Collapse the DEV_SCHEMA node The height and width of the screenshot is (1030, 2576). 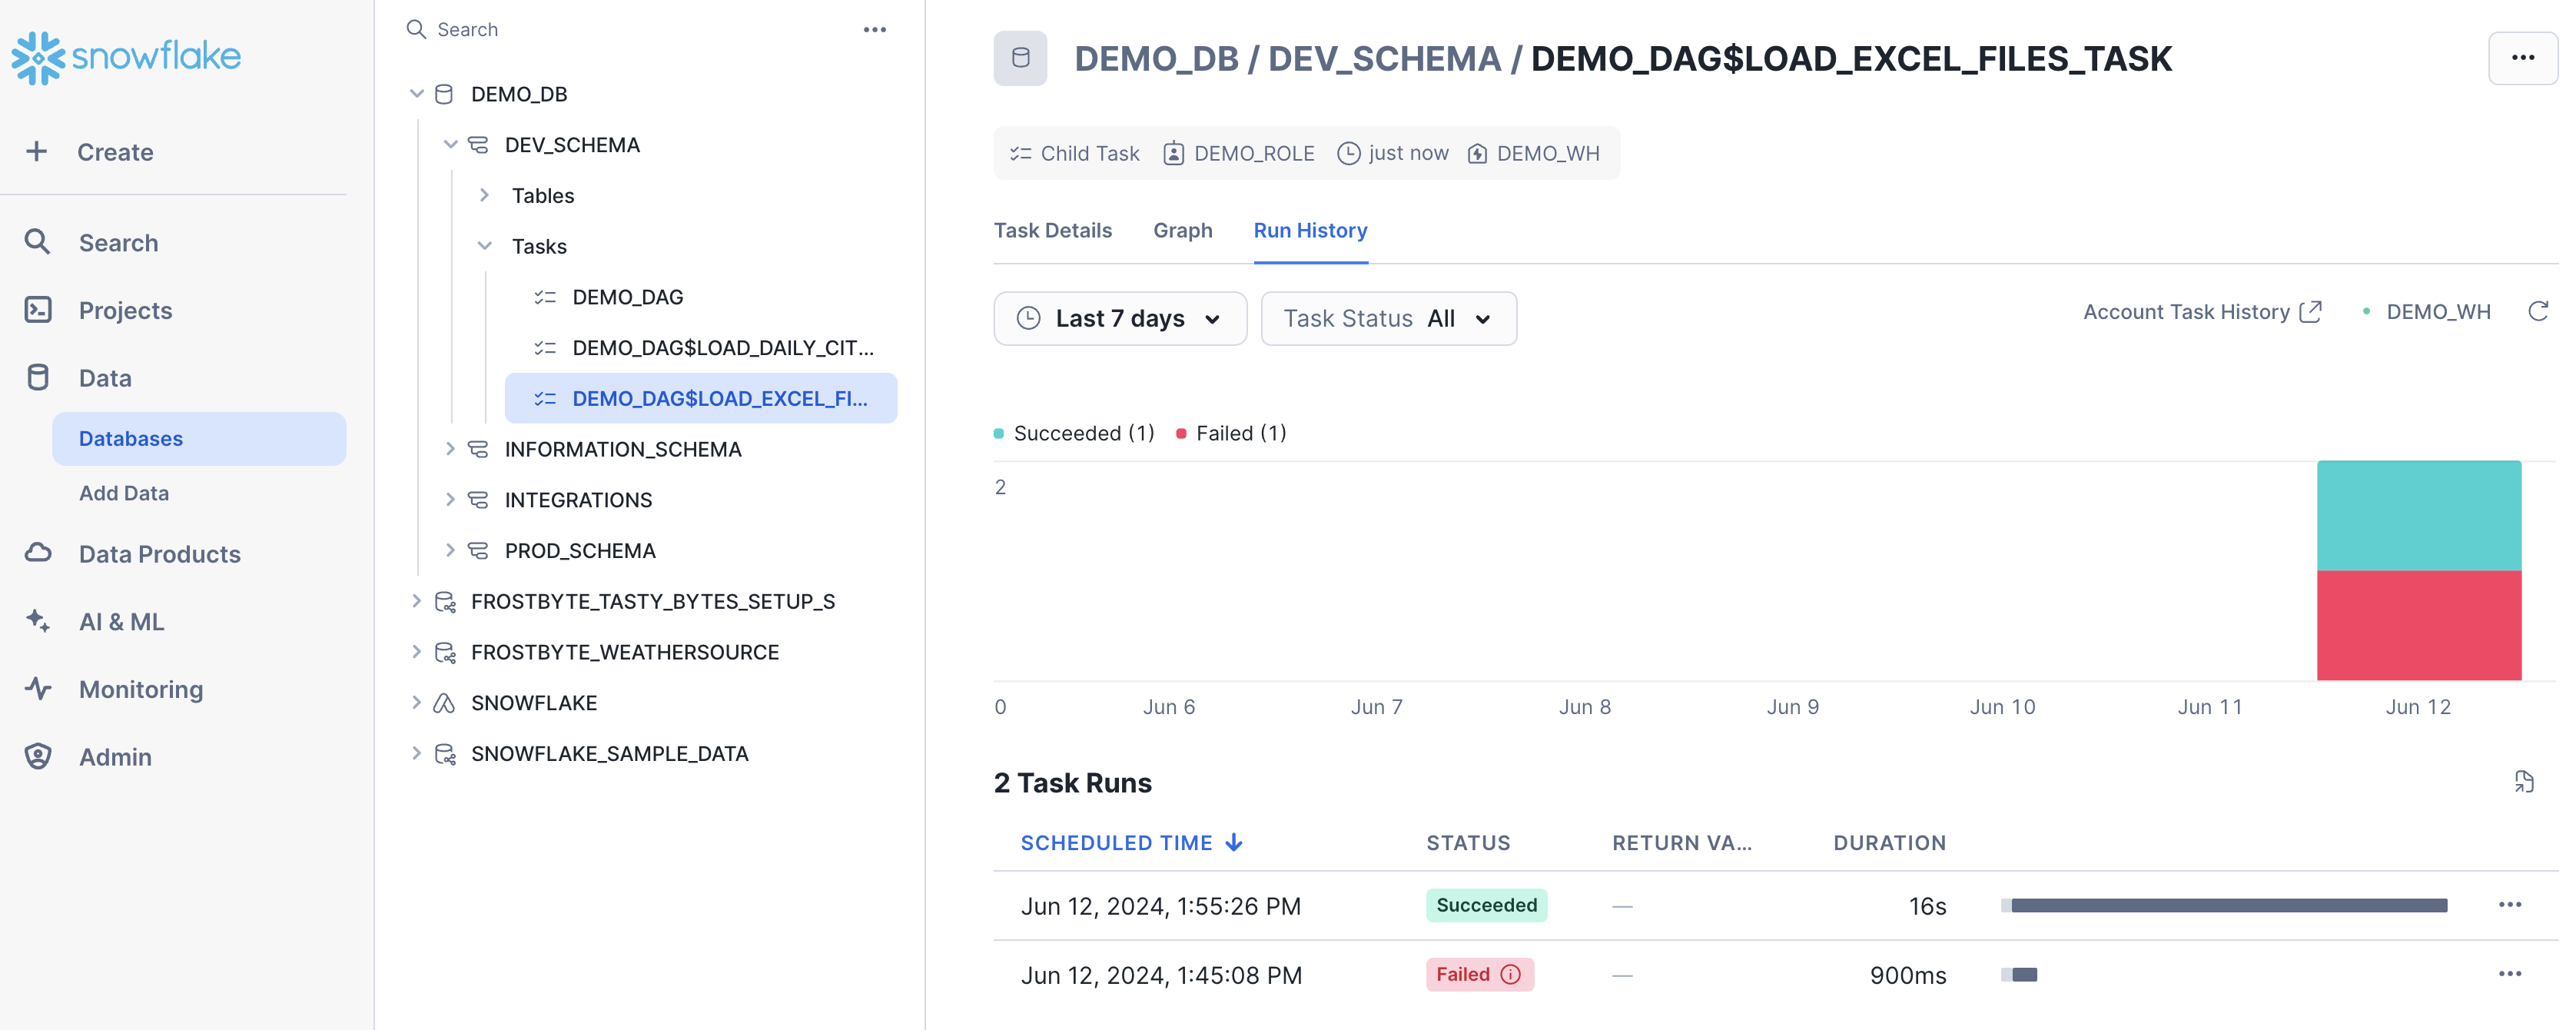click(x=450, y=145)
